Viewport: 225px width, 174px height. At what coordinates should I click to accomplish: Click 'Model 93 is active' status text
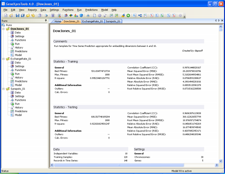pyautogui.click(x=181, y=171)
